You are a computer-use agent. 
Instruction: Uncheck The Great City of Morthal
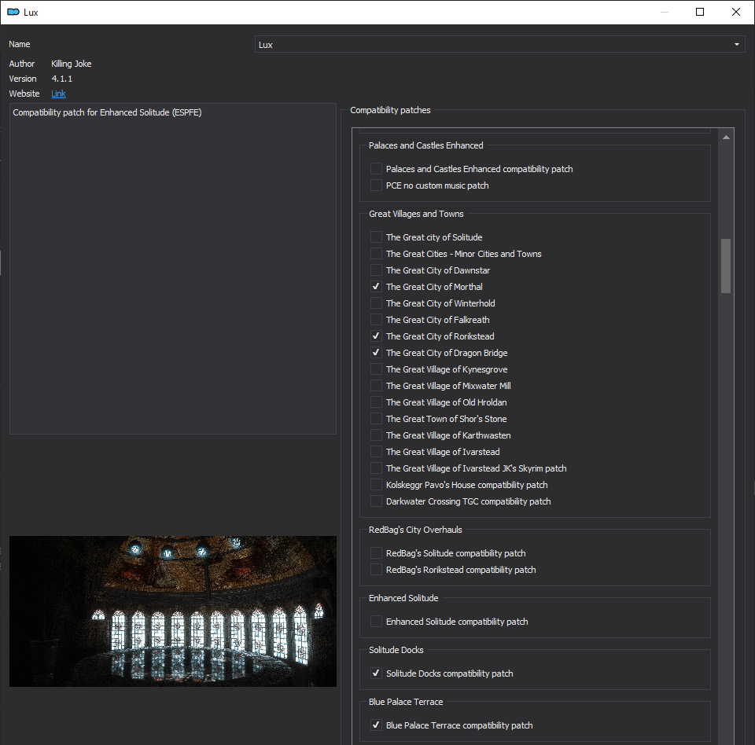(376, 286)
